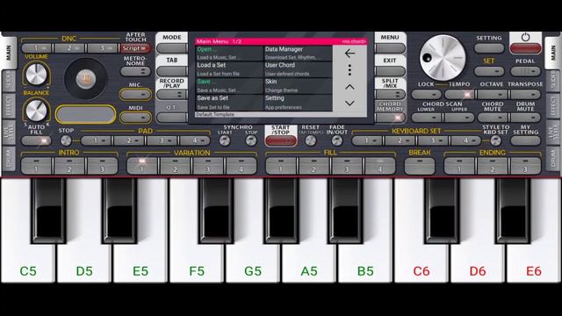Screen dimensions: 562x316
Task: Open 'Data Manager' menu entry
Action: point(299,54)
